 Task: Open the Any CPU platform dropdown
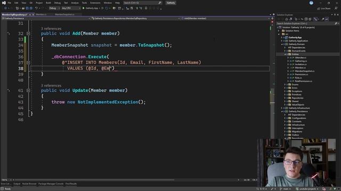[71, 8]
